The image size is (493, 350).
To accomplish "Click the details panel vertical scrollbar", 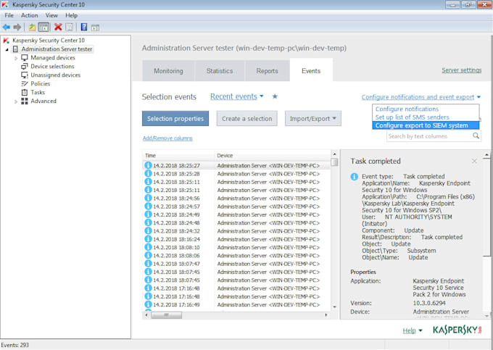I will pyautogui.click(x=486, y=206).
